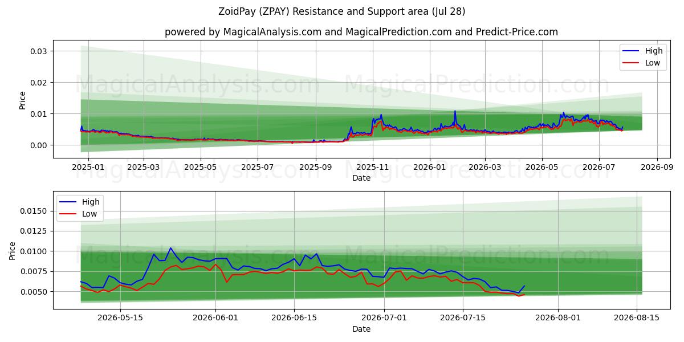Click the '2025-05' date tick label
684x342 pixels.
coord(201,168)
